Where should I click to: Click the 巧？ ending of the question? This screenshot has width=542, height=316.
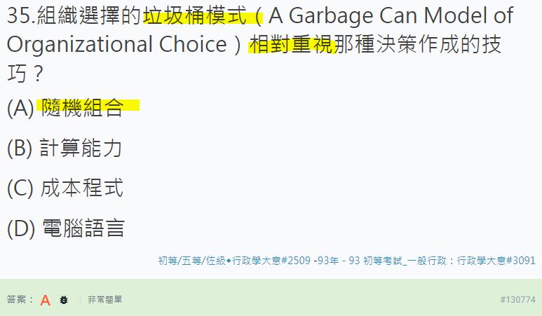click(26, 74)
